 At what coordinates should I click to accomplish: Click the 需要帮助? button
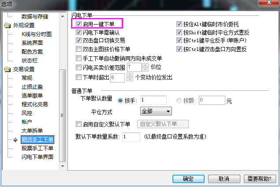[x=260, y=179]
